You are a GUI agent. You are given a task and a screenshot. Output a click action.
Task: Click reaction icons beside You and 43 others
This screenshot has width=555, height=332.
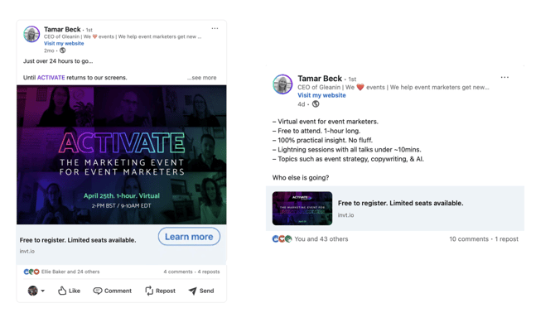[x=282, y=239]
